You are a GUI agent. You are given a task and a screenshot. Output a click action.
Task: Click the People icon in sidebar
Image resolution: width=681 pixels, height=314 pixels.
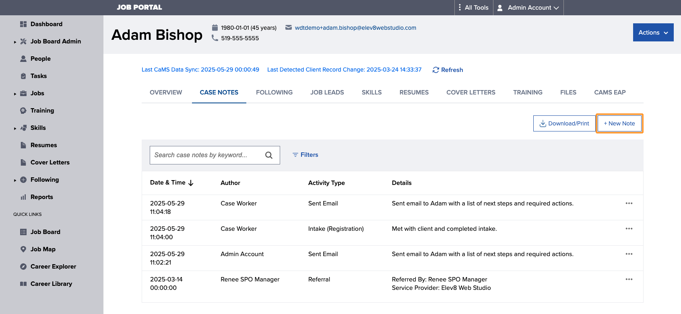click(23, 59)
